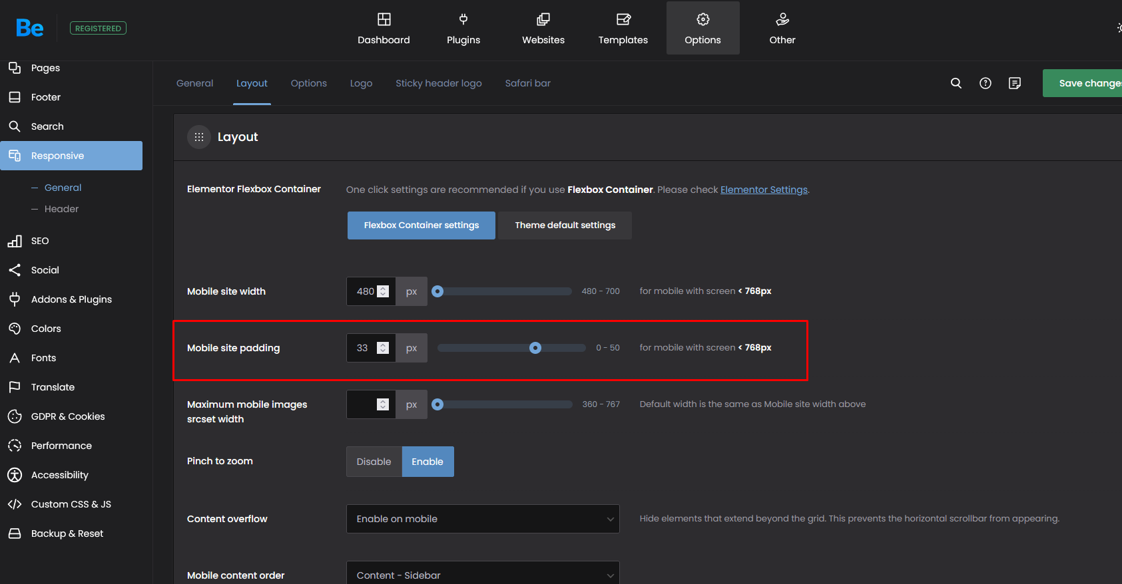Open the Plugins plug icon
The image size is (1122, 584).
pyautogui.click(x=463, y=19)
